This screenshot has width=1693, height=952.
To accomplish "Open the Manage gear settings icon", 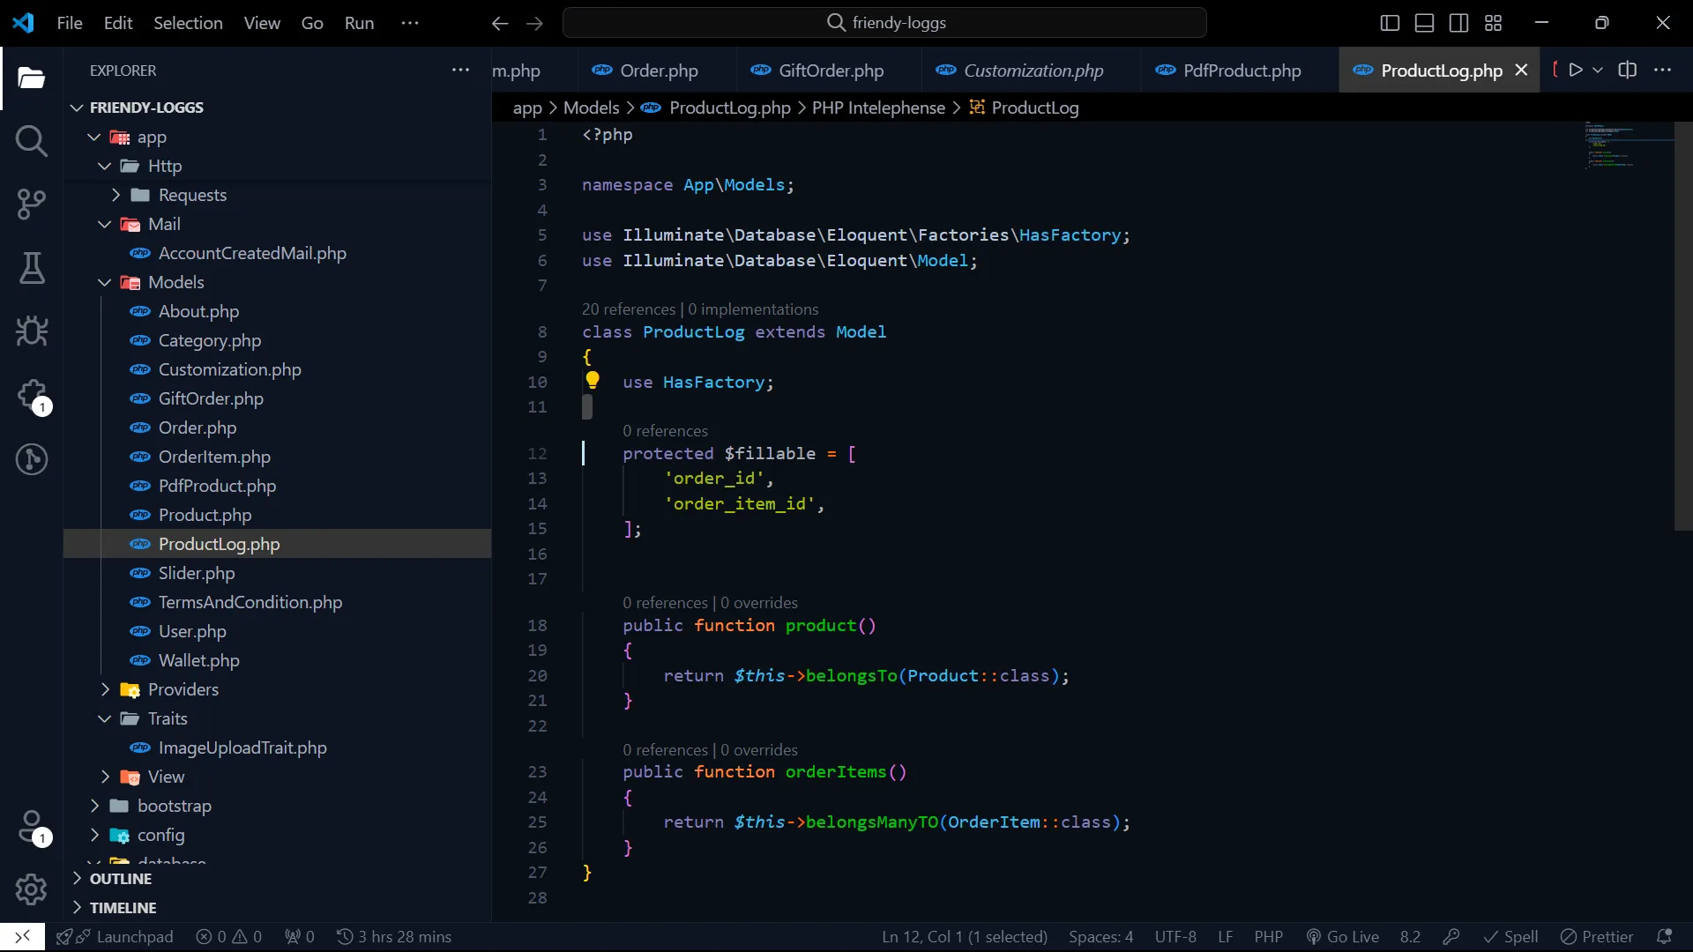I will [32, 889].
